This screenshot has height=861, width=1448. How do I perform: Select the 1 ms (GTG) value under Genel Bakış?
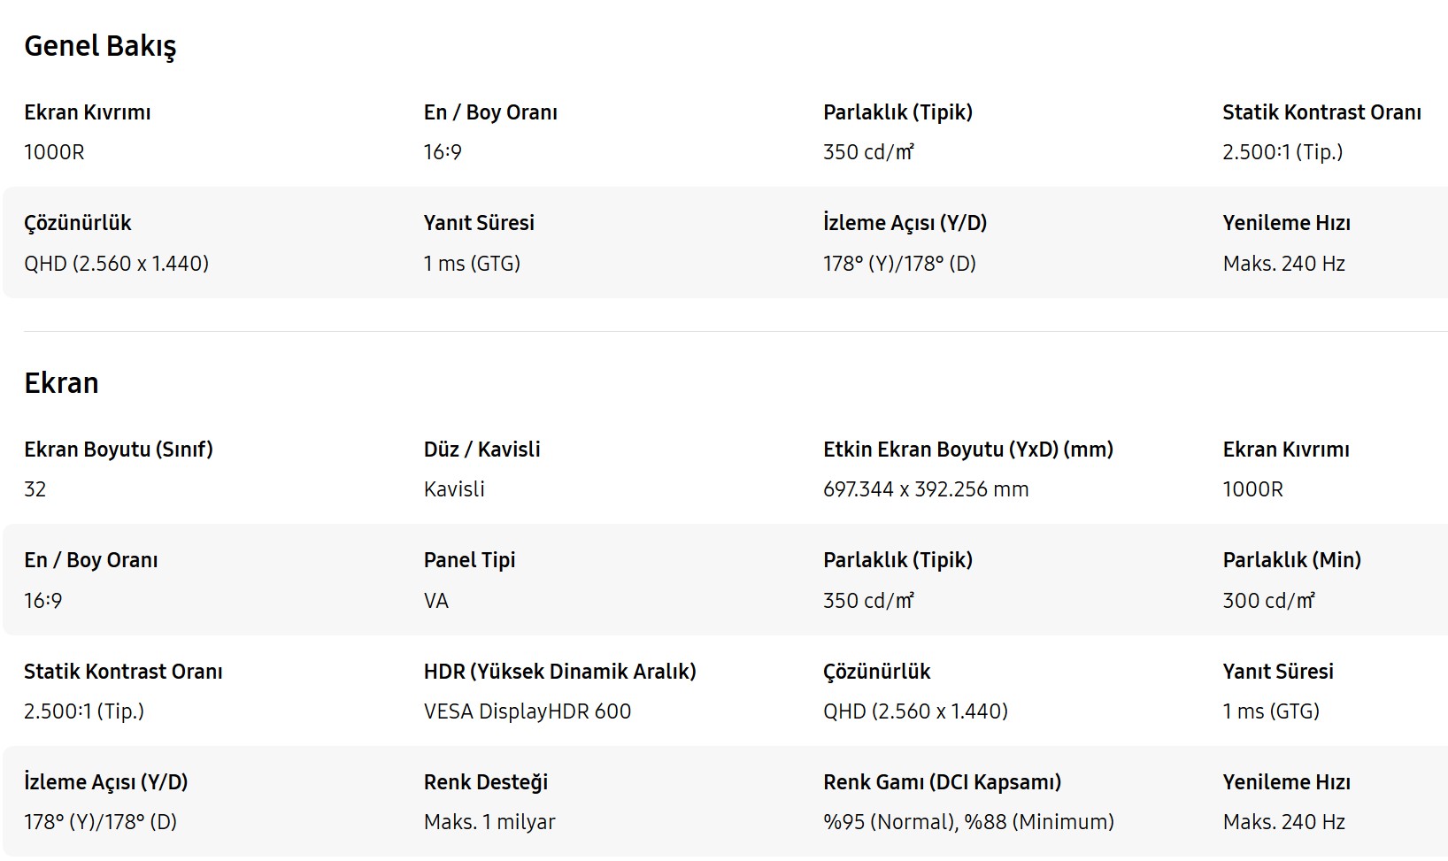pyautogui.click(x=472, y=264)
